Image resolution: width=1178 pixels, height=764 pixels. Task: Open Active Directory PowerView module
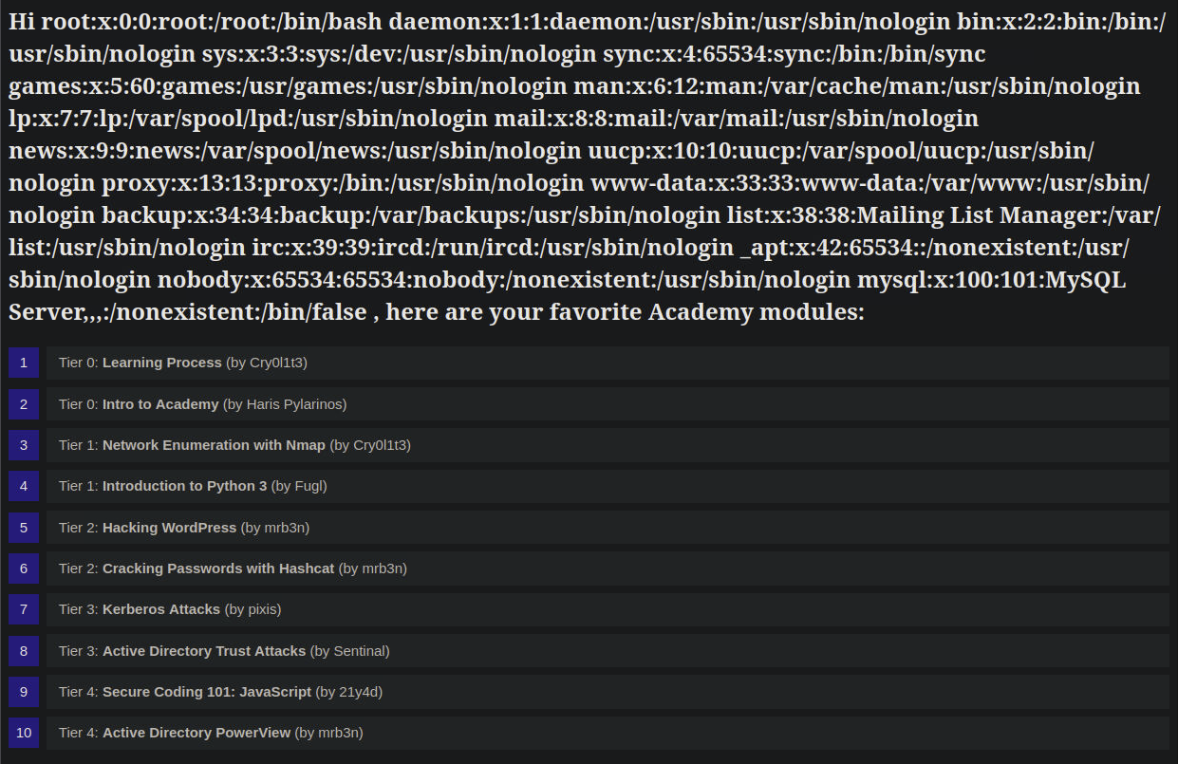196,733
